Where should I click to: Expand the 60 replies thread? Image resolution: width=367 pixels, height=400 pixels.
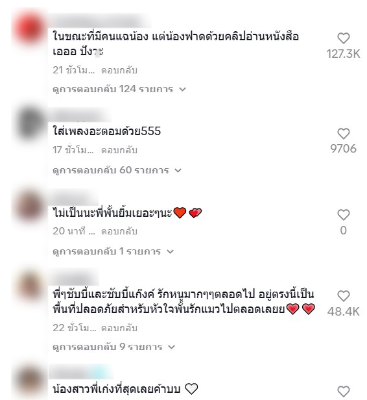(117, 170)
